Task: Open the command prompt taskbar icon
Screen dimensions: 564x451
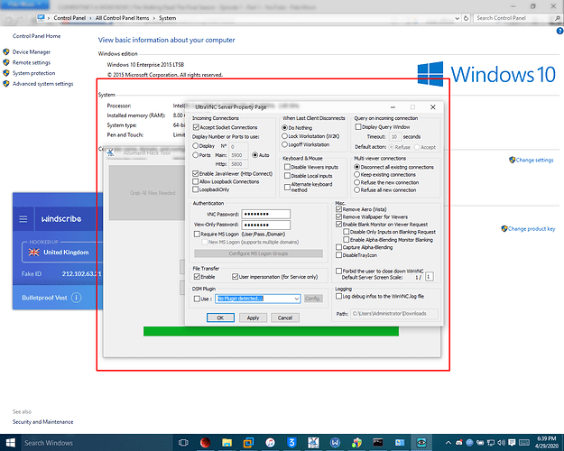Action: [x=378, y=442]
